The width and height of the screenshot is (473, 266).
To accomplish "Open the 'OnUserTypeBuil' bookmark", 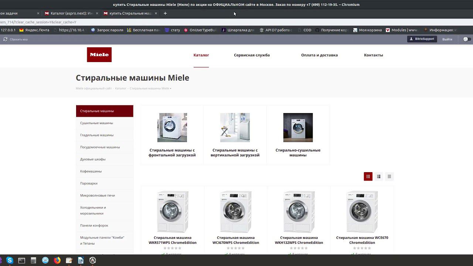I will pyautogui.click(x=200, y=30).
